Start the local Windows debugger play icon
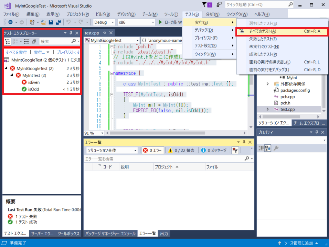Viewport: 329px width, 247px height. coord(160,22)
